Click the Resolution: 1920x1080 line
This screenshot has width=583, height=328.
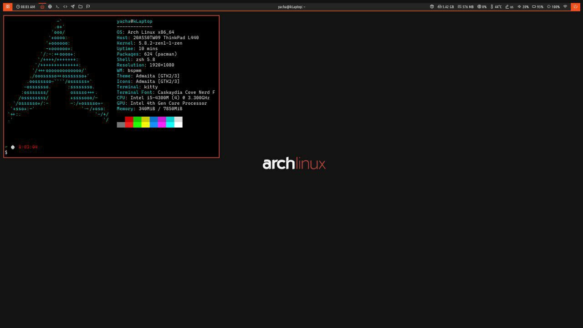[x=145, y=65]
